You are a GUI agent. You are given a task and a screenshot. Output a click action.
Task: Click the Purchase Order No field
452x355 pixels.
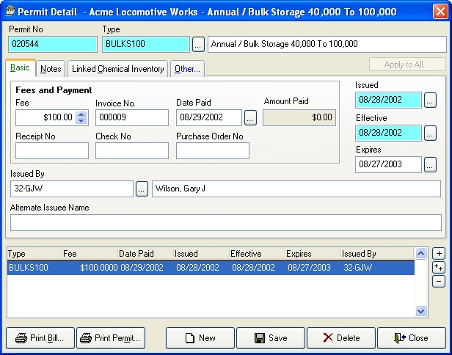(x=213, y=150)
